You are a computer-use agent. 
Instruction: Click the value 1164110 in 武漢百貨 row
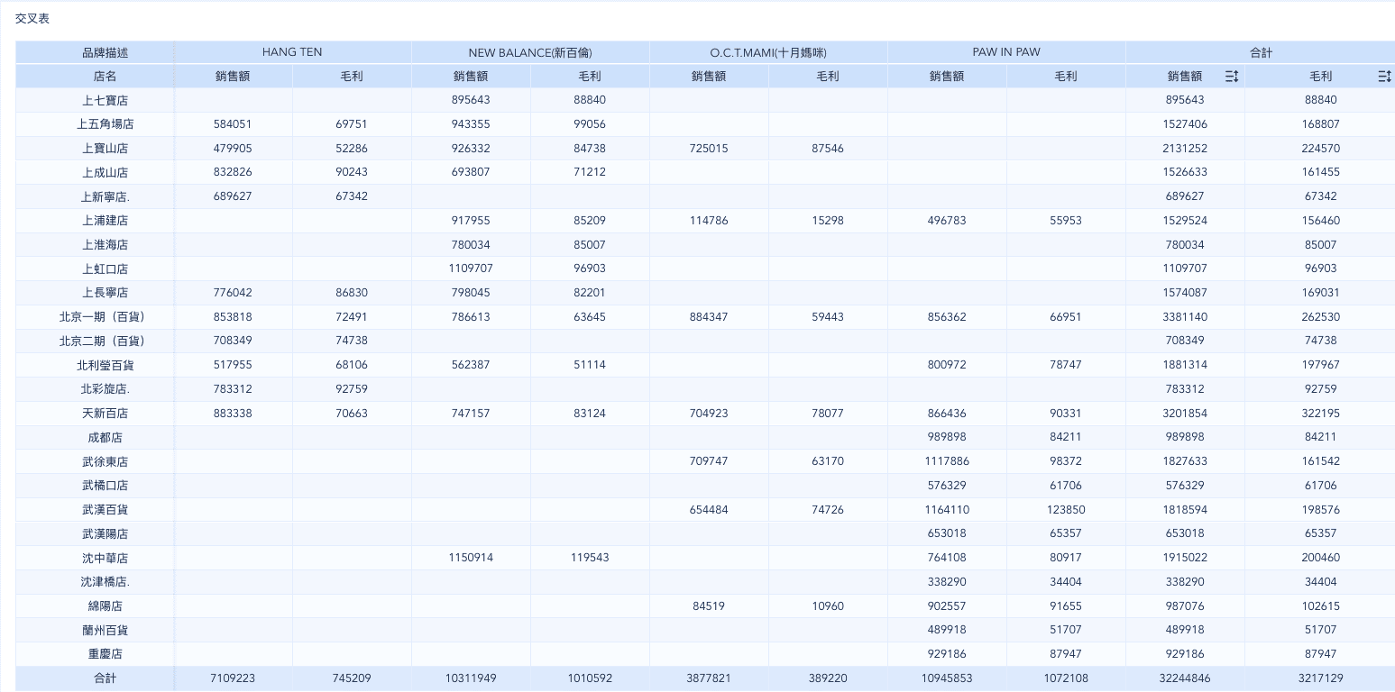click(x=947, y=510)
